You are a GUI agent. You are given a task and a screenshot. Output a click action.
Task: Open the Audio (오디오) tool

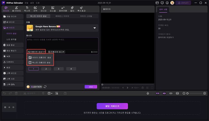click(x=43, y=9)
